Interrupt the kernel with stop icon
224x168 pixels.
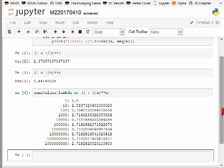[80, 32]
